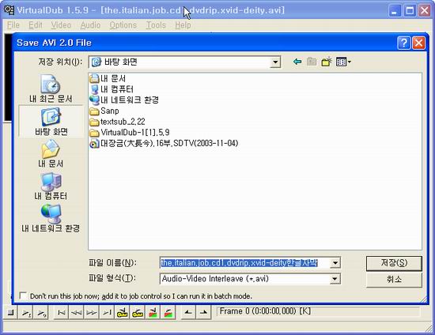Select the Sanp folder

104,111
